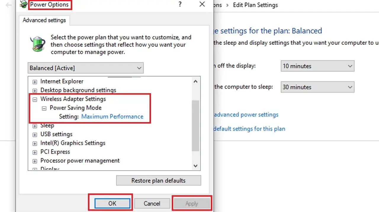Image resolution: width=379 pixels, height=212 pixels.
Task: Click the Power Options title bar icon
Action: [x=23, y=4]
